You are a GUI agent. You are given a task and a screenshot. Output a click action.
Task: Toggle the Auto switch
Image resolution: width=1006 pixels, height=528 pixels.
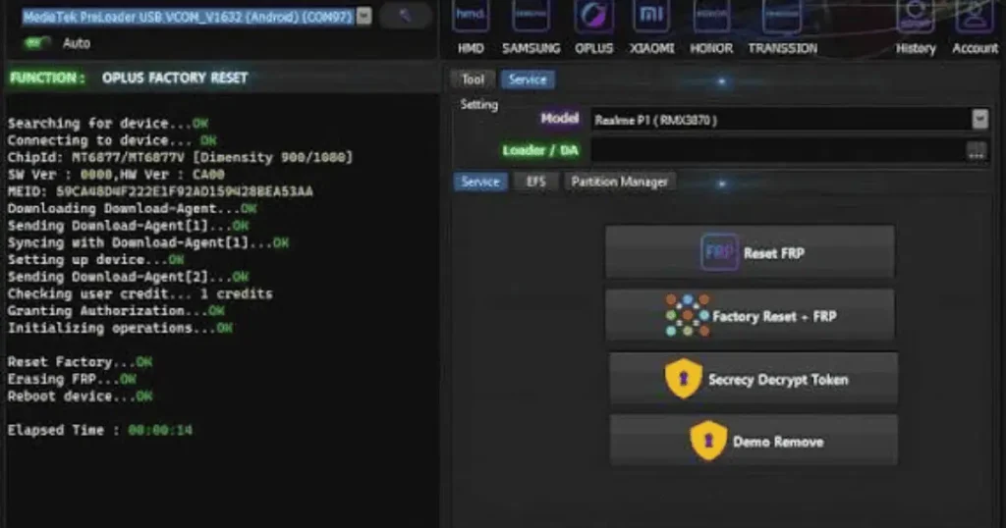(34, 43)
